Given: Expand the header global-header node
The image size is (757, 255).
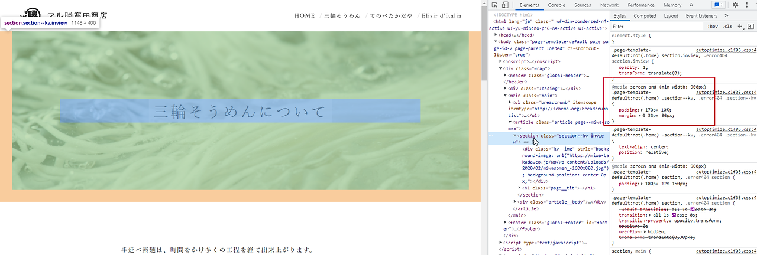Looking at the screenshot, I should point(506,76).
